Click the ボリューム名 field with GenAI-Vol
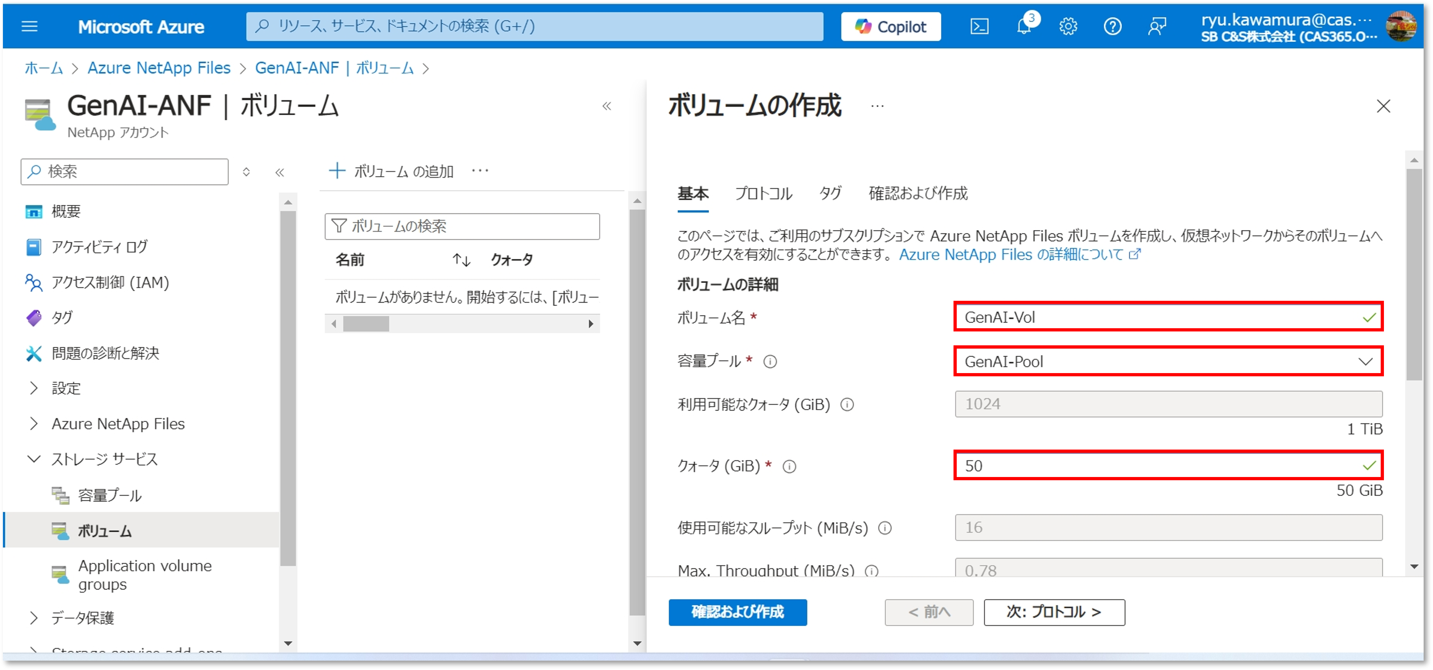This screenshot has width=1433, height=670. (1168, 317)
